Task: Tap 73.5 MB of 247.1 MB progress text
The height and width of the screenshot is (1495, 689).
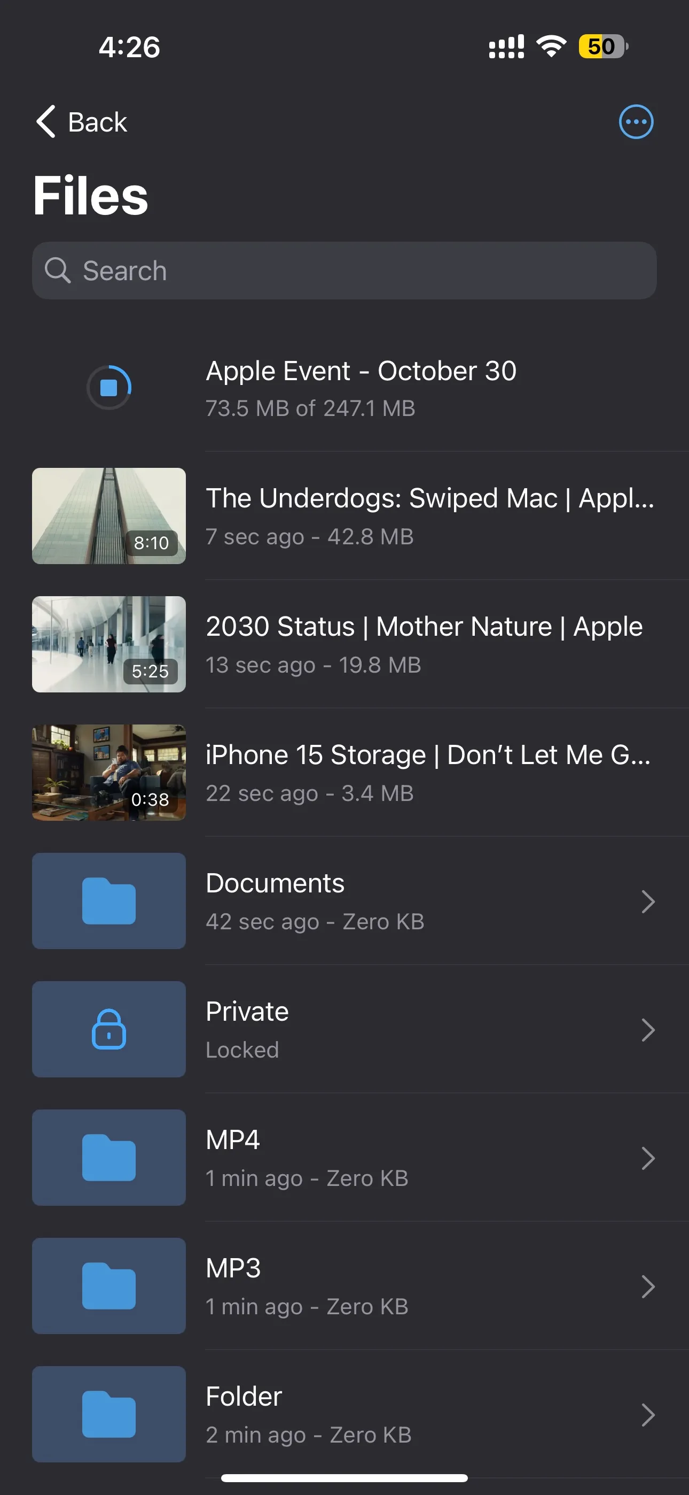Action: [x=310, y=409]
